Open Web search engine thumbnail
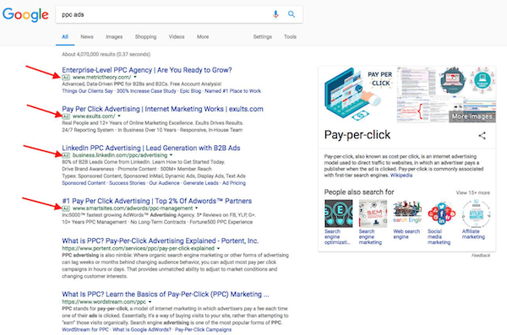This screenshot has width=507, height=335. [x=407, y=213]
